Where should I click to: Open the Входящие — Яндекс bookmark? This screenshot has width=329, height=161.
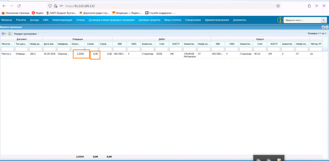coord(127,13)
